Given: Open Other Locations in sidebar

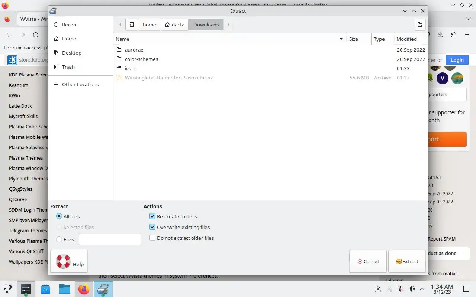Looking at the screenshot, I should (80, 84).
